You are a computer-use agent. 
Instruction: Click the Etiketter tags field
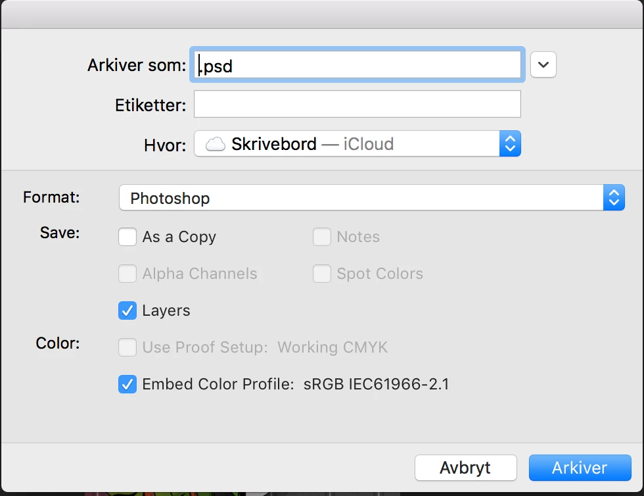pyautogui.click(x=357, y=104)
